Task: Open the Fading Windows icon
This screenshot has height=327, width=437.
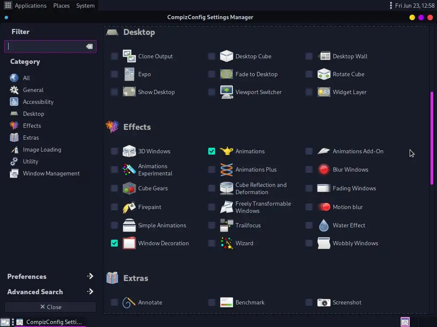Action: coord(324,188)
